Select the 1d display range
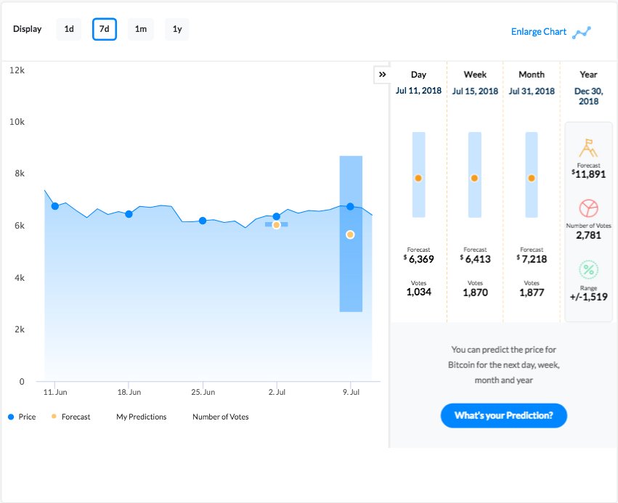The image size is (618, 503). pyautogui.click(x=68, y=29)
